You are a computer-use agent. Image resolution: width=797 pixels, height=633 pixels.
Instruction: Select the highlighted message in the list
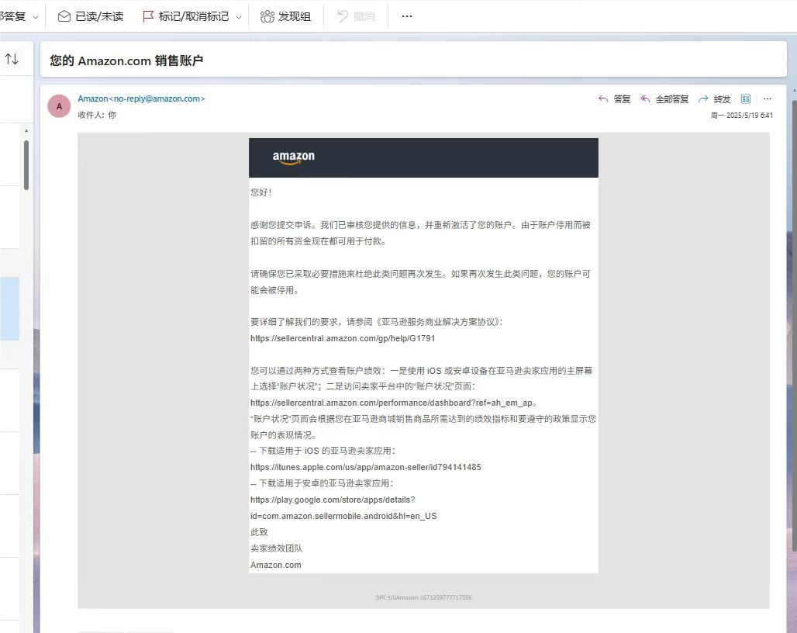tap(9, 309)
